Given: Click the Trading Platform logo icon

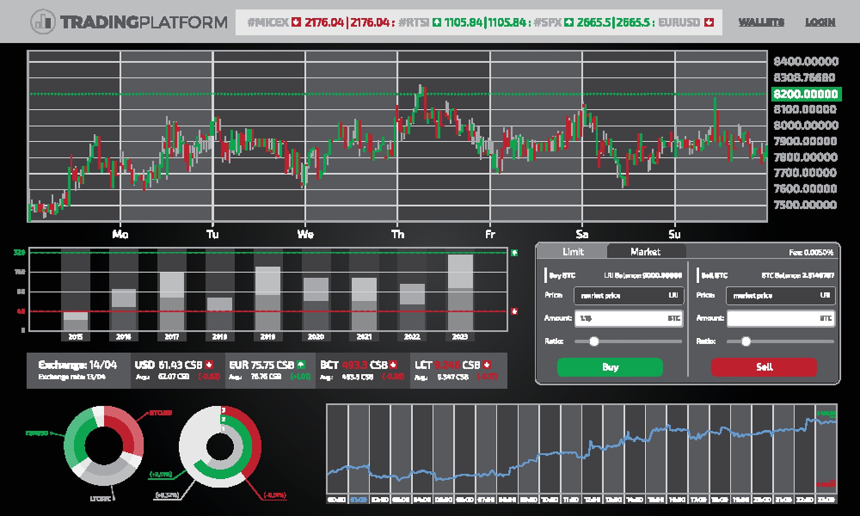Looking at the screenshot, I should (x=43, y=22).
